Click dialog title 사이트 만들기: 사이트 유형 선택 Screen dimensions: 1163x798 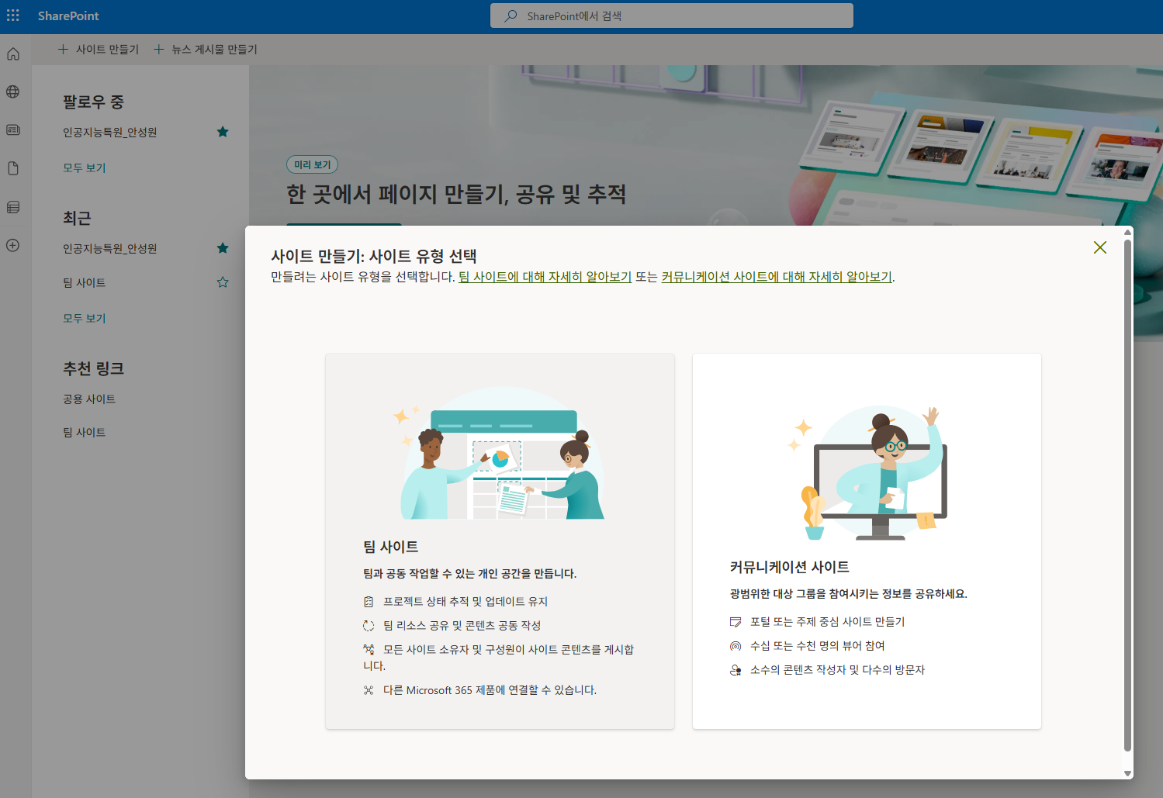click(x=374, y=256)
